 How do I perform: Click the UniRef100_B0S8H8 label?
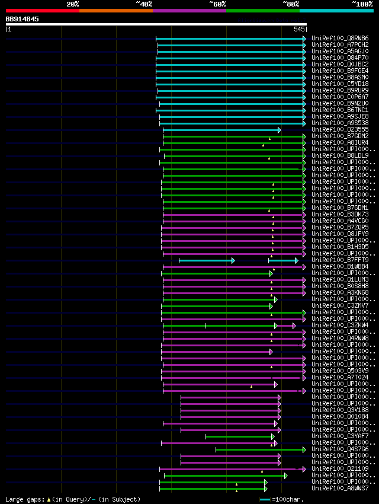coord(340,286)
